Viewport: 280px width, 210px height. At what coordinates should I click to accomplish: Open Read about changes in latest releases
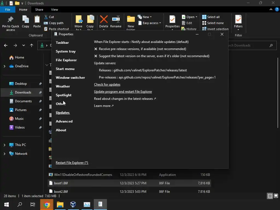click(x=125, y=99)
